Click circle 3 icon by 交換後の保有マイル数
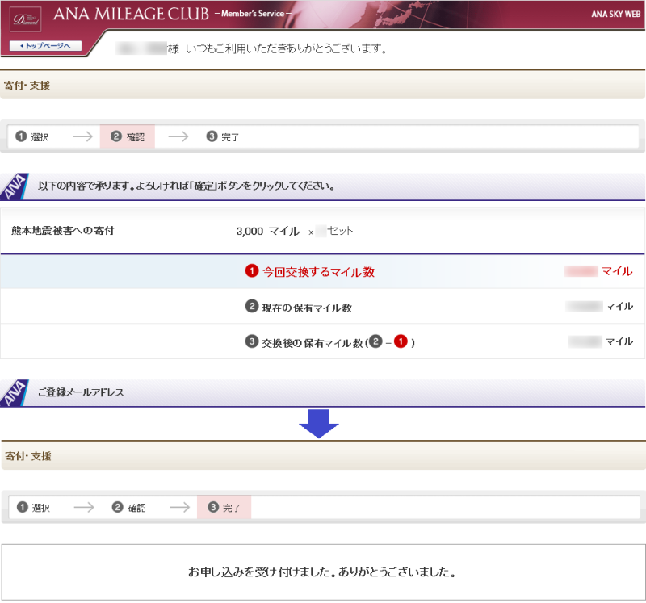Screen dimensions: 646x603 (x=252, y=341)
